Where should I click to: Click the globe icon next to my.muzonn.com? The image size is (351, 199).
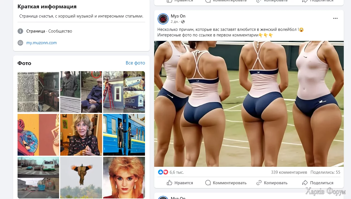(x=20, y=43)
